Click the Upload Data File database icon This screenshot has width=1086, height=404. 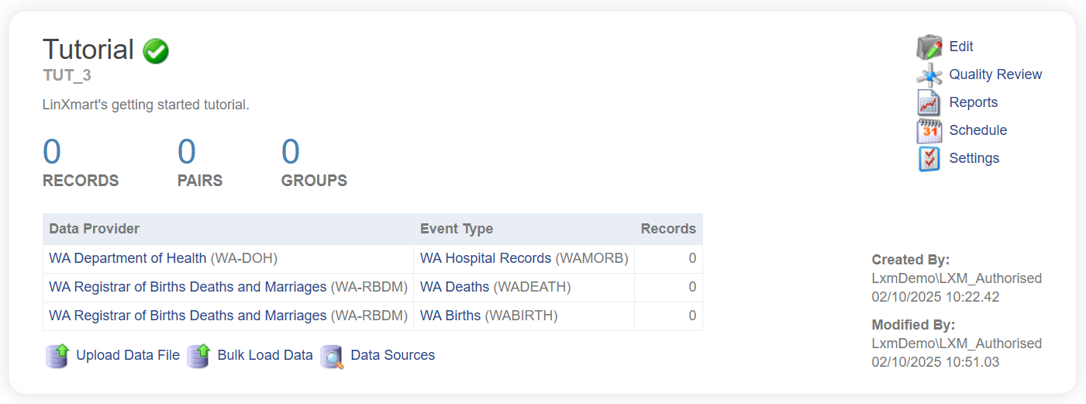(57, 356)
